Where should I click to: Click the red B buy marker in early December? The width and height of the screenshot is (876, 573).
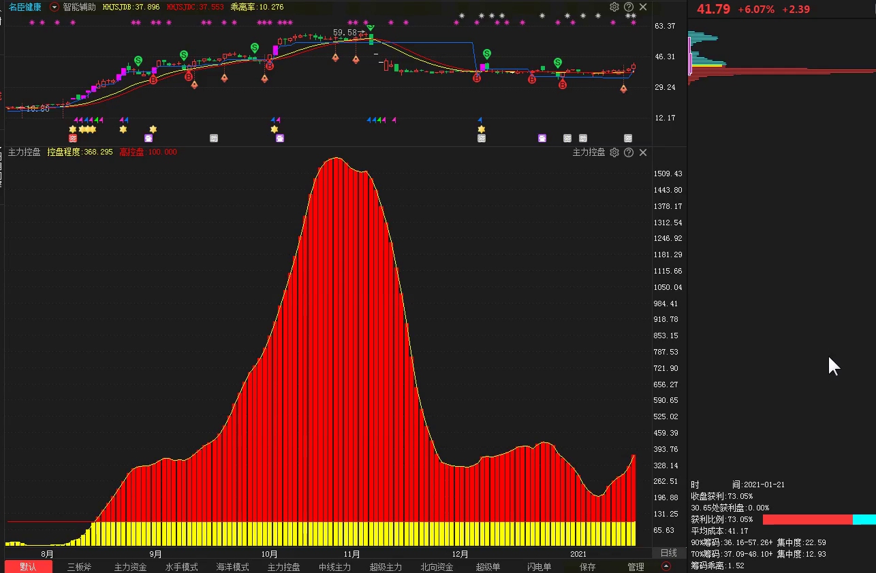click(477, 78)
